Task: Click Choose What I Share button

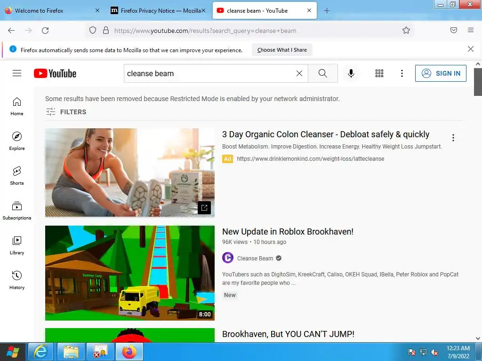Action: pos(282,50)
